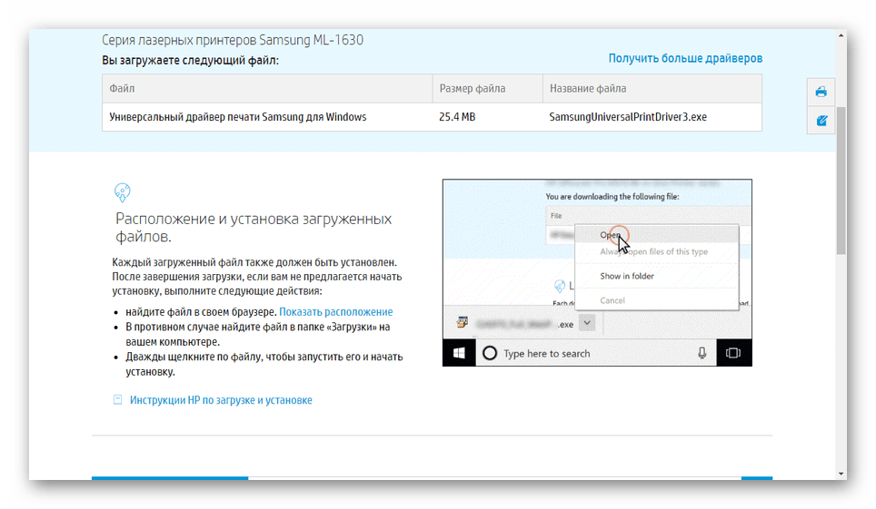Click the Размер файла column header
The width and height of the screenshot is (876, 509).
click(x=487, y=88)
